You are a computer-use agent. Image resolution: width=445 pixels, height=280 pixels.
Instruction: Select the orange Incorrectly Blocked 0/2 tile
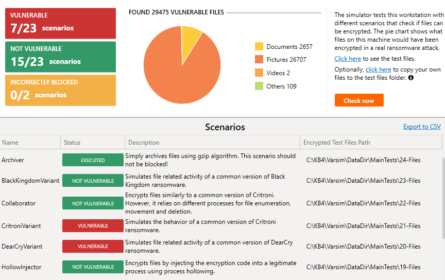click(x=60, y=90)
